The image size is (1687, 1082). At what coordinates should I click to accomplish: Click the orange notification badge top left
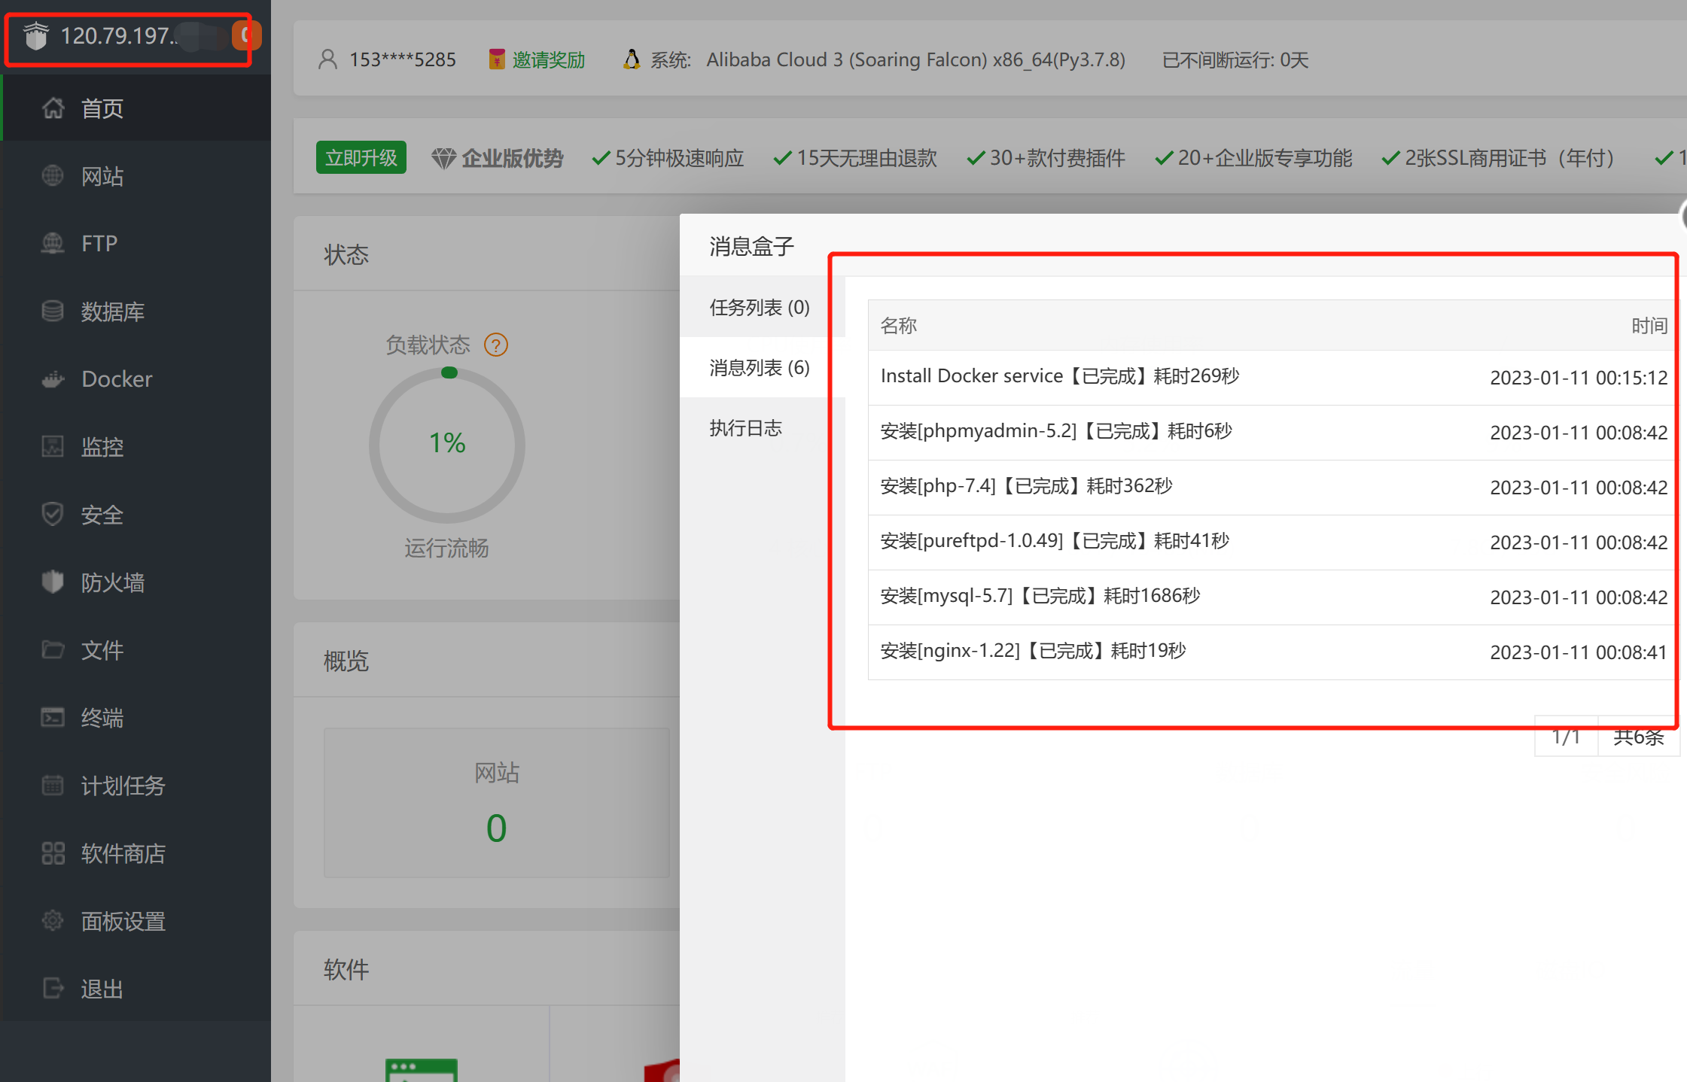coord(245,35)
